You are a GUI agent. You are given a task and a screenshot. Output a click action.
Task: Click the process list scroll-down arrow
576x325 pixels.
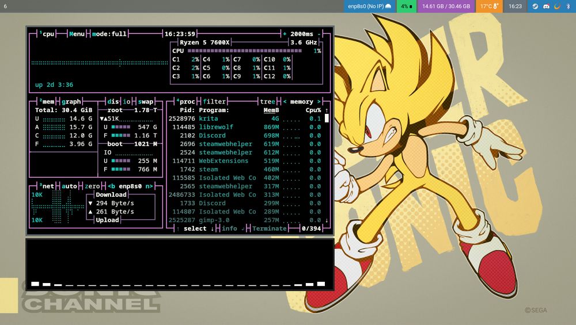click(327, 220)
